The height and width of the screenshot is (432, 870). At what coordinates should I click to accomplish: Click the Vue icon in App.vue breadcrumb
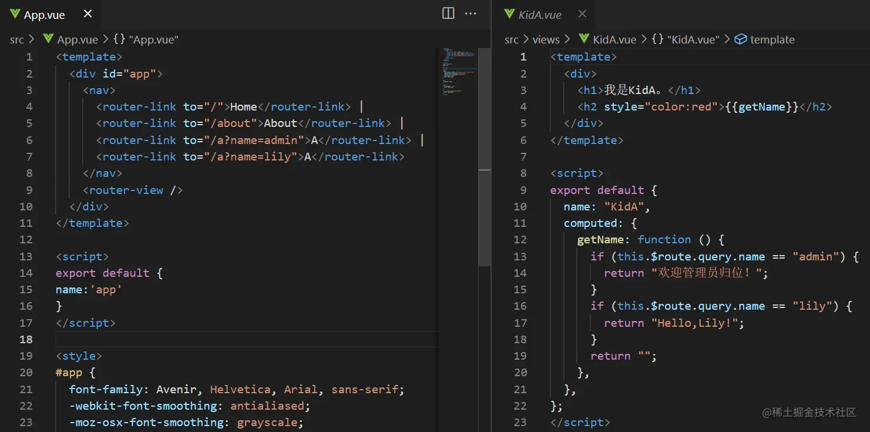[x=48, y=39]
